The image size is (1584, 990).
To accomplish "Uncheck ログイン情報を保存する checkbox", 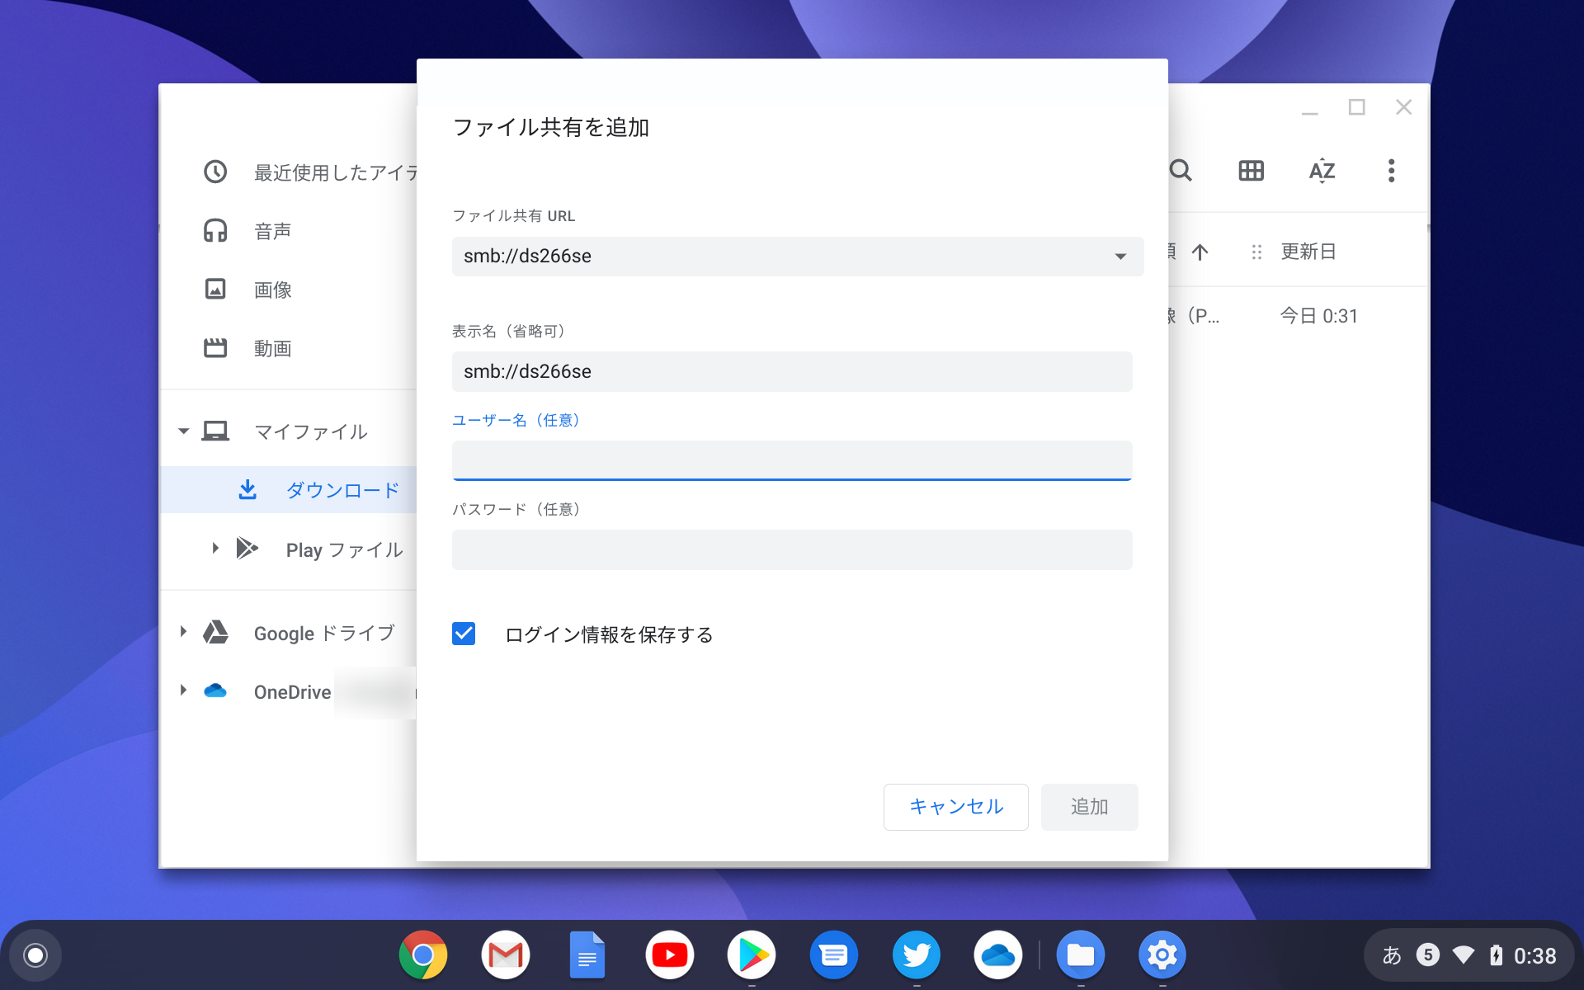I will coord(464,634).
